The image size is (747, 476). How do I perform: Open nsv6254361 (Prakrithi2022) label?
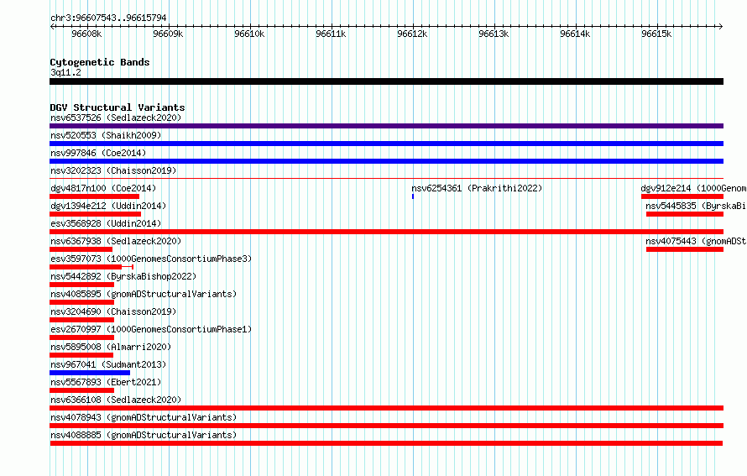(x=477, y=188)
